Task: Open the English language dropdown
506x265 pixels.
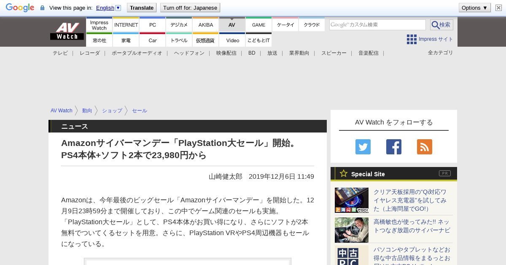Action: click(108, 8)
